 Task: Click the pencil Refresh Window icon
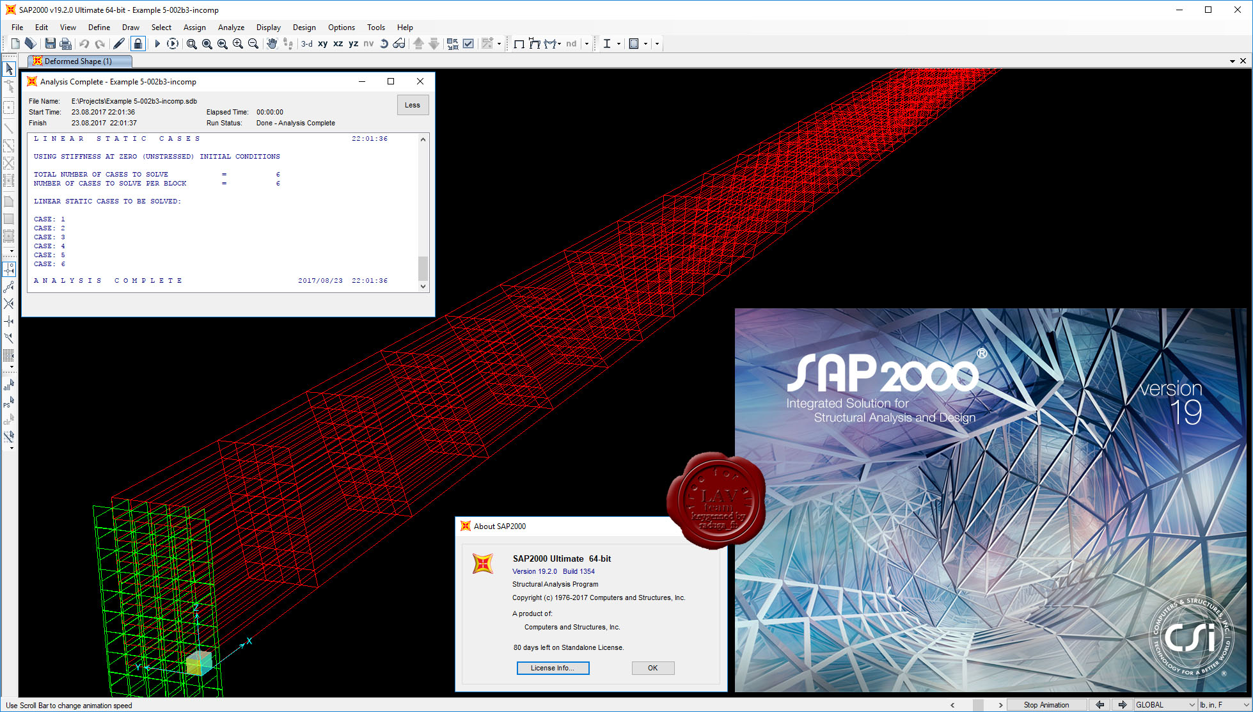click(x=119, y=44)
